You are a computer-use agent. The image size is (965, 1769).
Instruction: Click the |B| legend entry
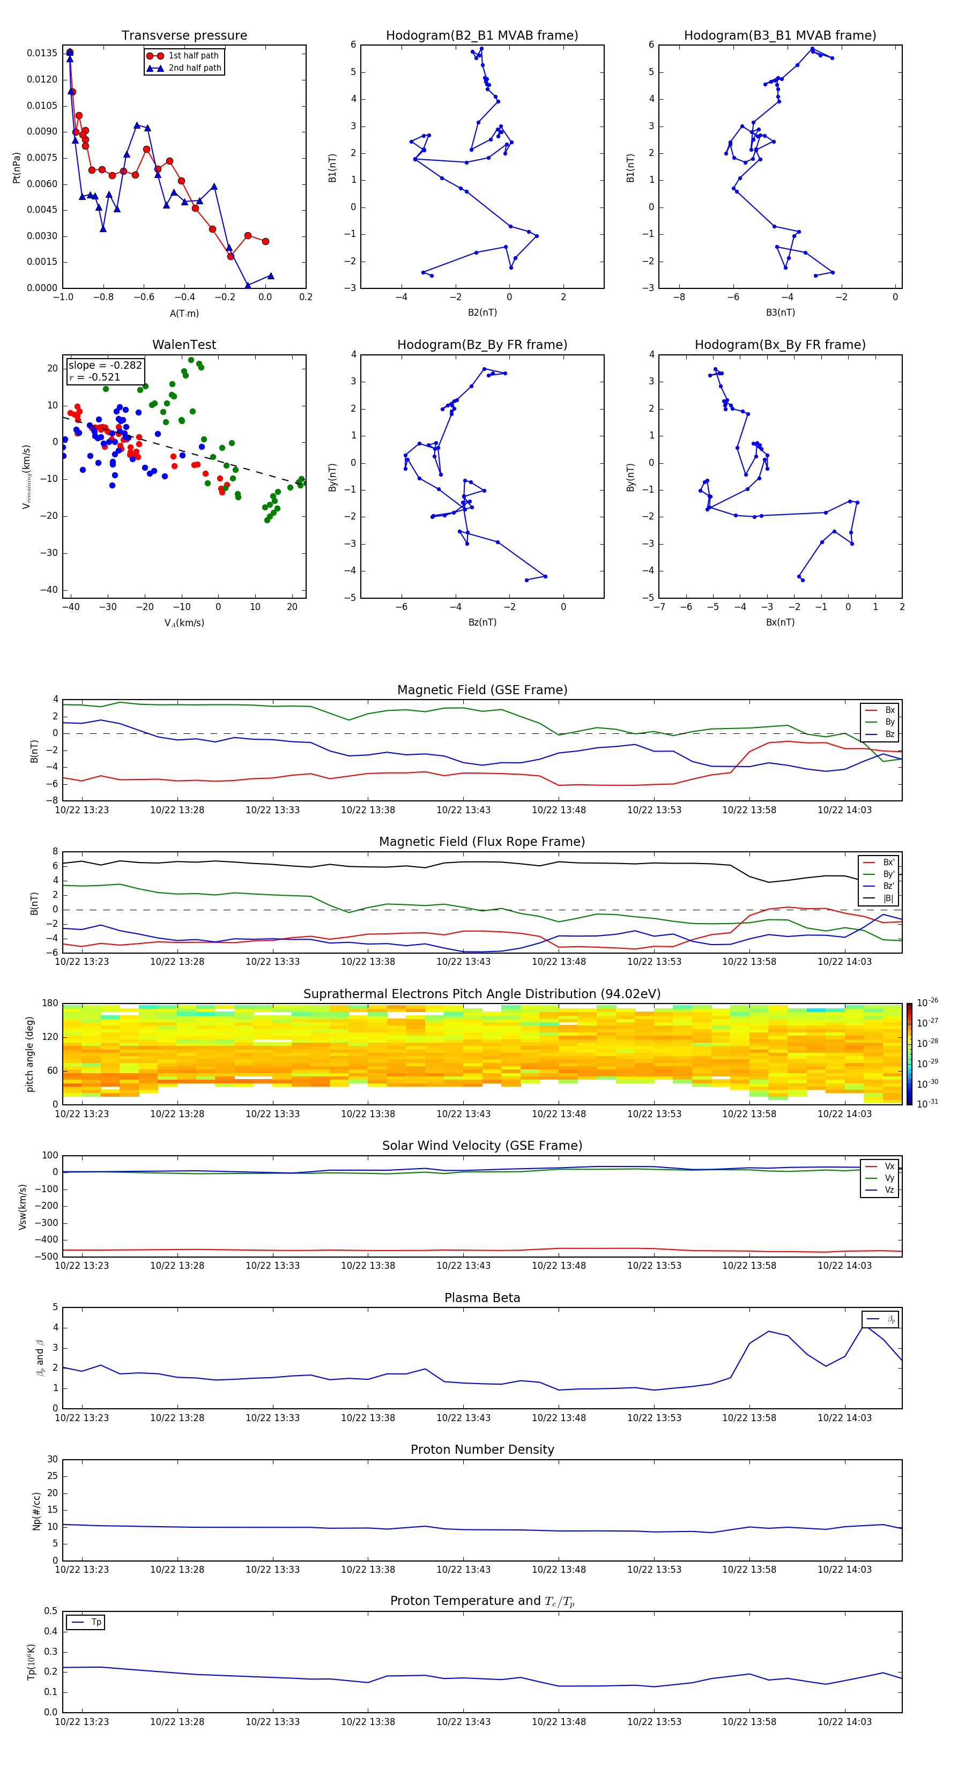(x=879, y=898)
